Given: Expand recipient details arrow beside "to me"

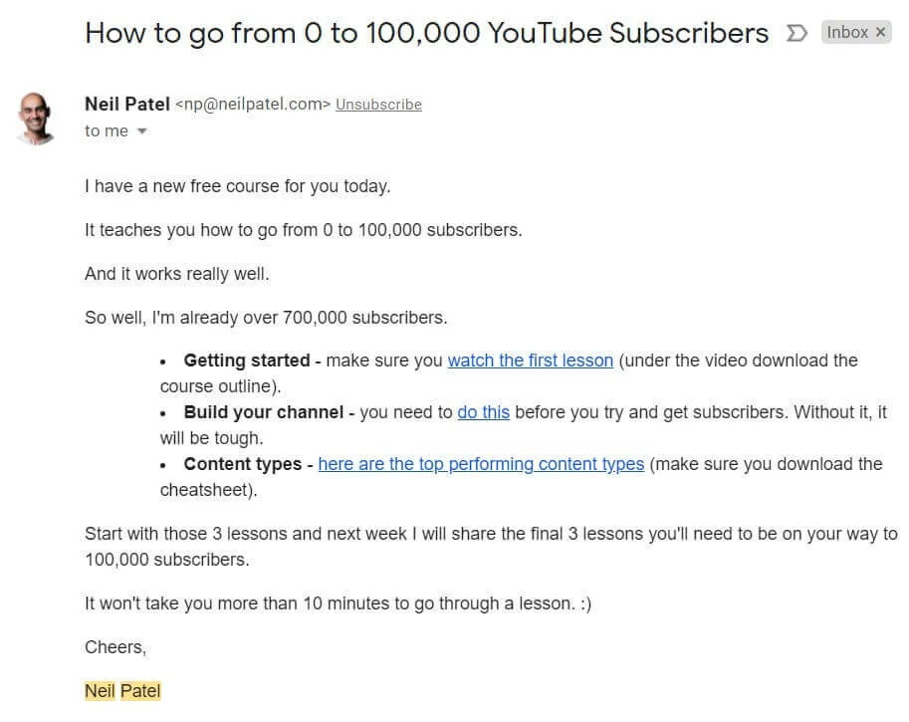Looking at the screenshot, I should point(141,131).
